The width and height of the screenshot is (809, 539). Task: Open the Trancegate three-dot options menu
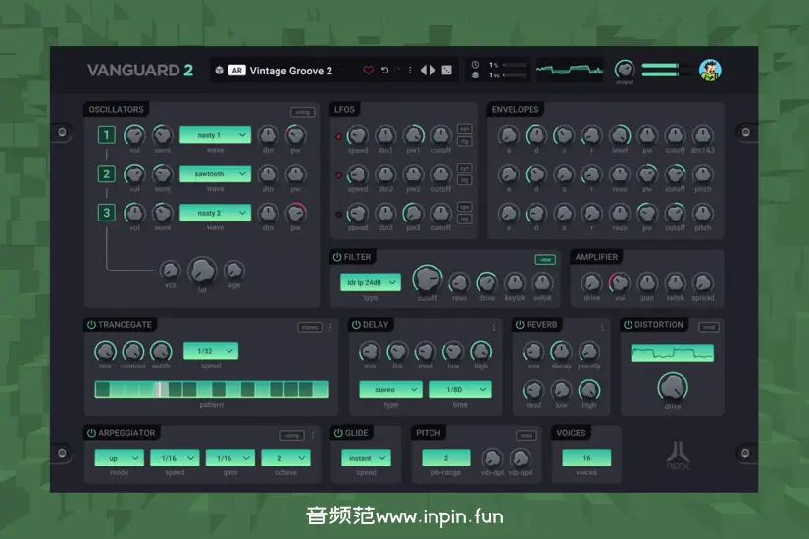point(329,327)
